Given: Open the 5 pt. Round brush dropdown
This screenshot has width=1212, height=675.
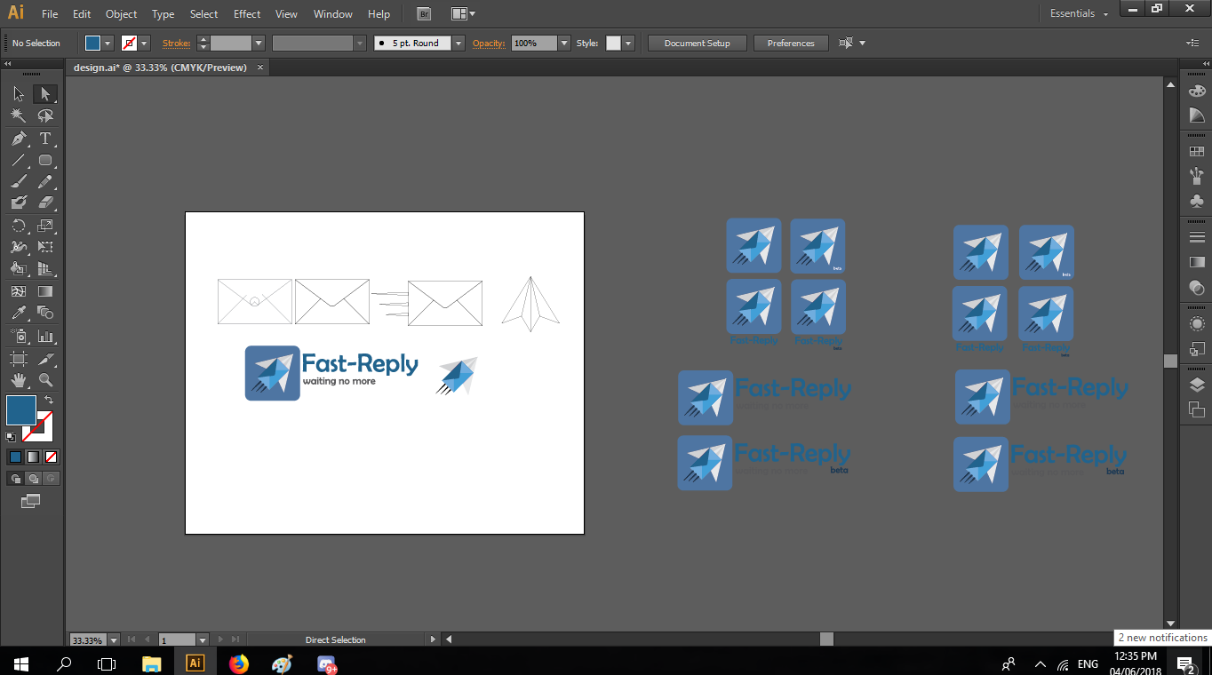Looking at the screenshot, I should (x=458, y=43).
